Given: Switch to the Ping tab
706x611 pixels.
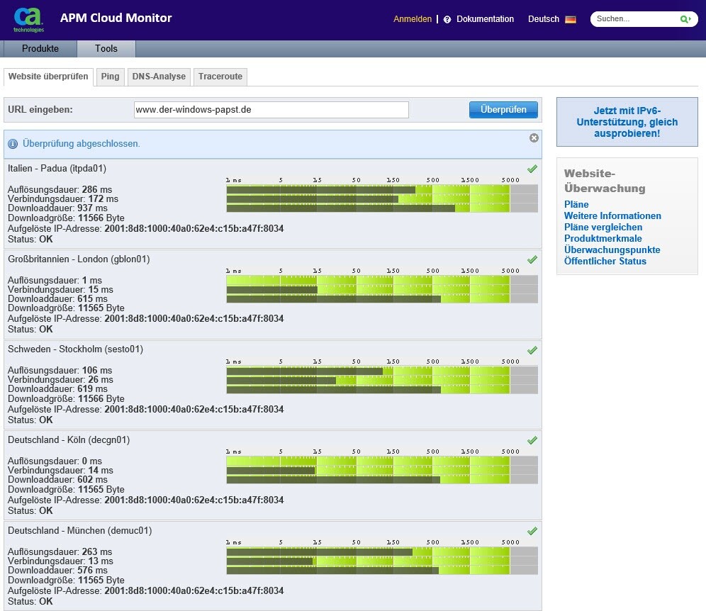Looking at the screenshot, I should (110, 77).
